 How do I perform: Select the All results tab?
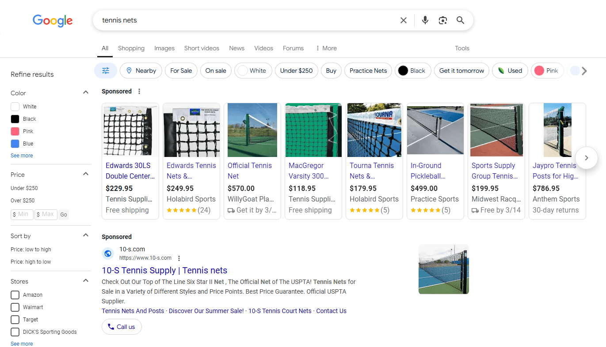click(x=105, y=48)
